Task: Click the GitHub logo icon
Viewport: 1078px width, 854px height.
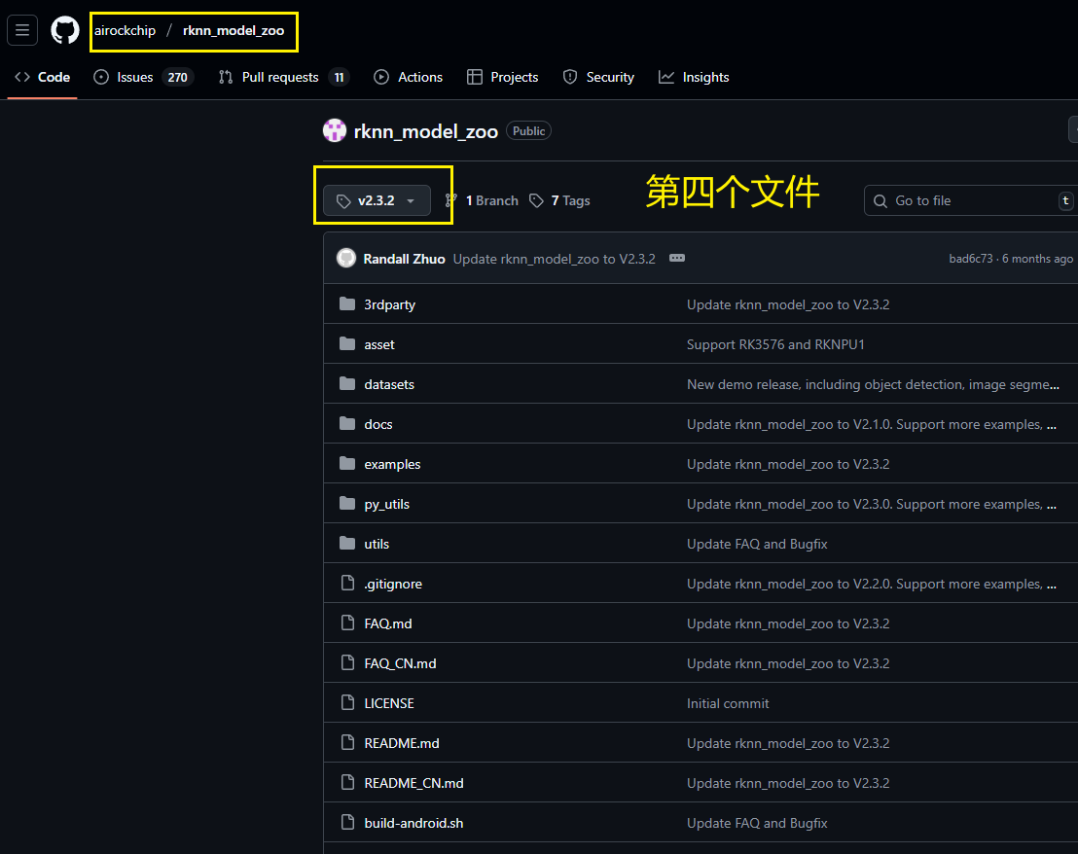Action: click(65, 30)
